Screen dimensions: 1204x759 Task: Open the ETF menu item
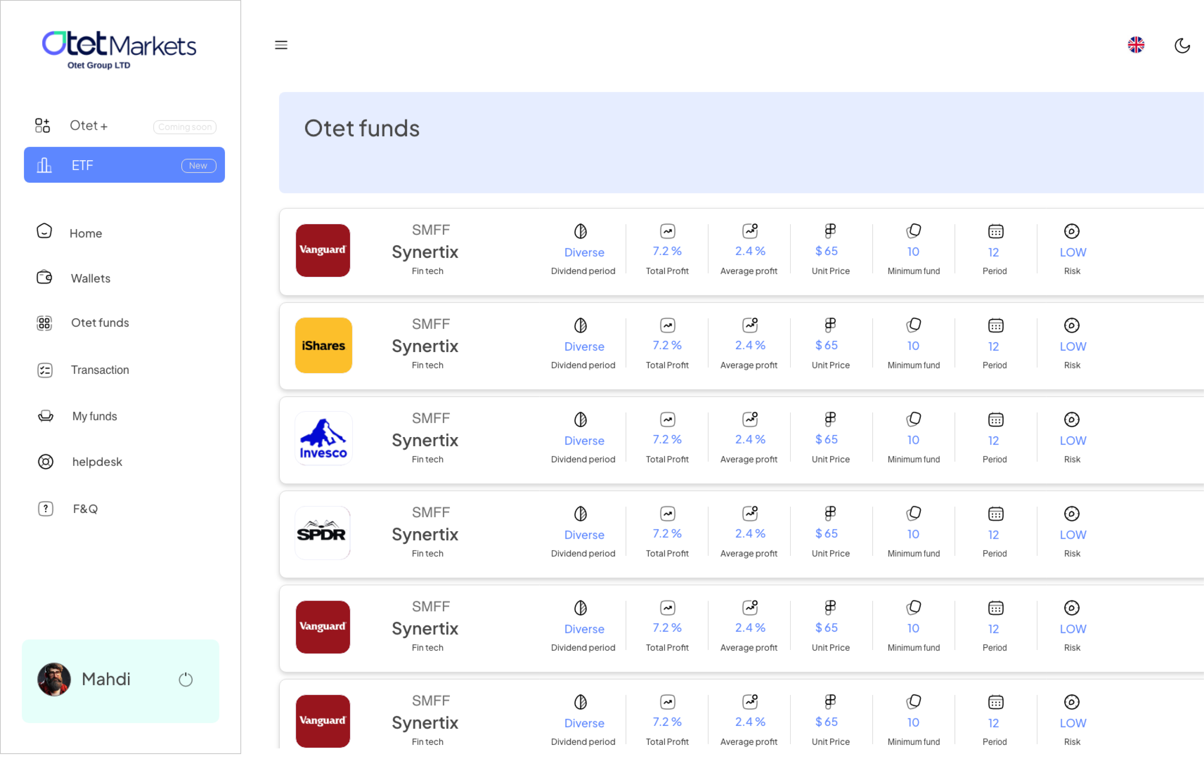(124, 165)
